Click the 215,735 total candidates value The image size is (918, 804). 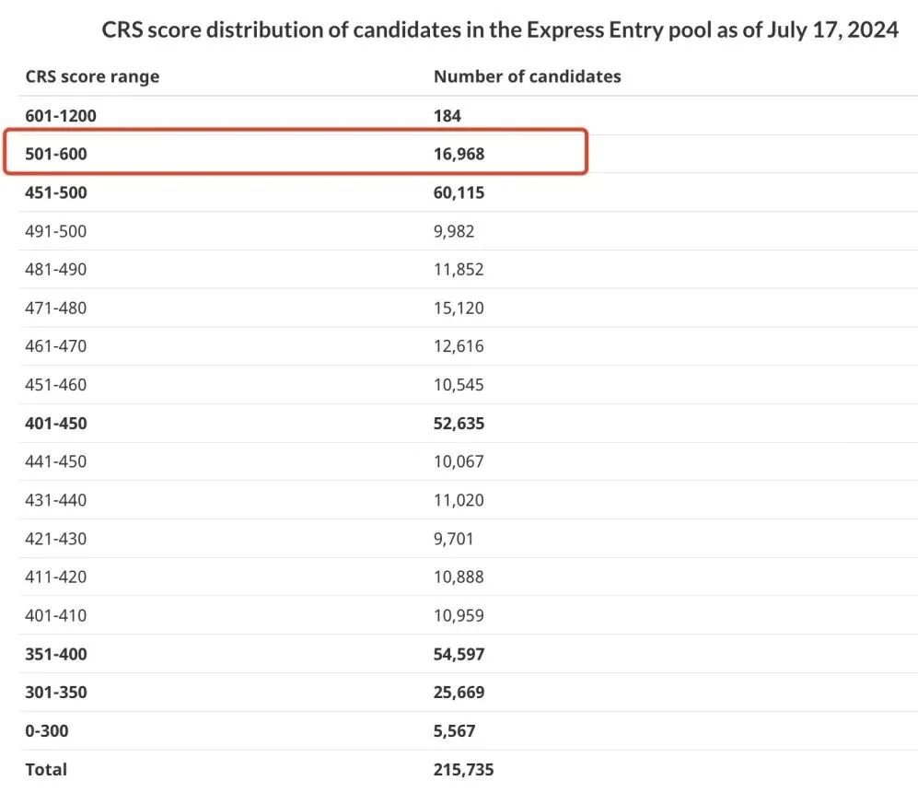coord(463,769)
